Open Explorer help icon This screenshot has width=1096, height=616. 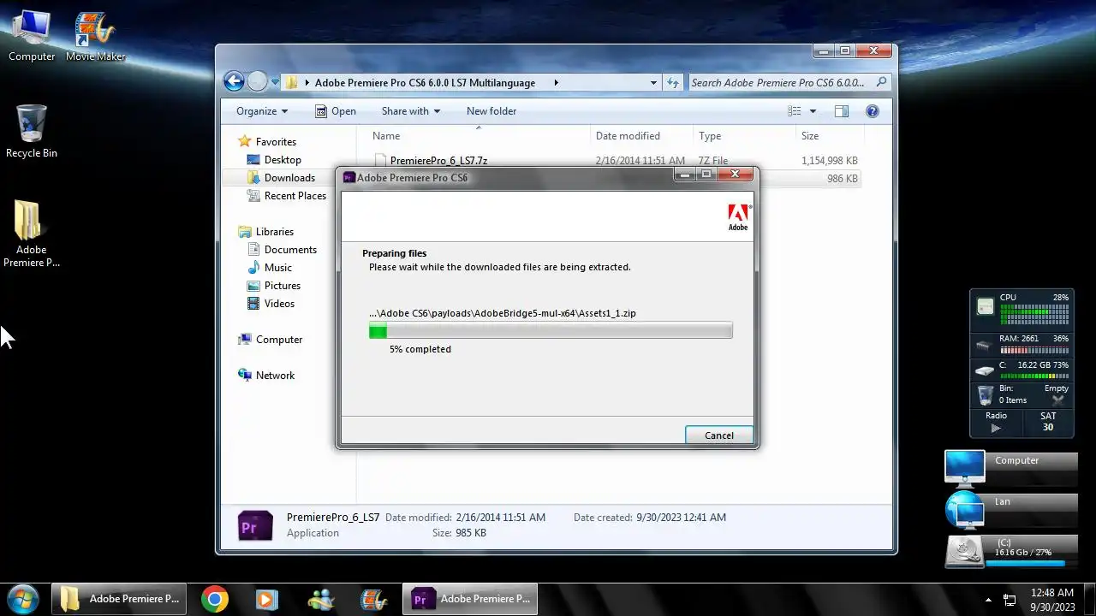873,111
